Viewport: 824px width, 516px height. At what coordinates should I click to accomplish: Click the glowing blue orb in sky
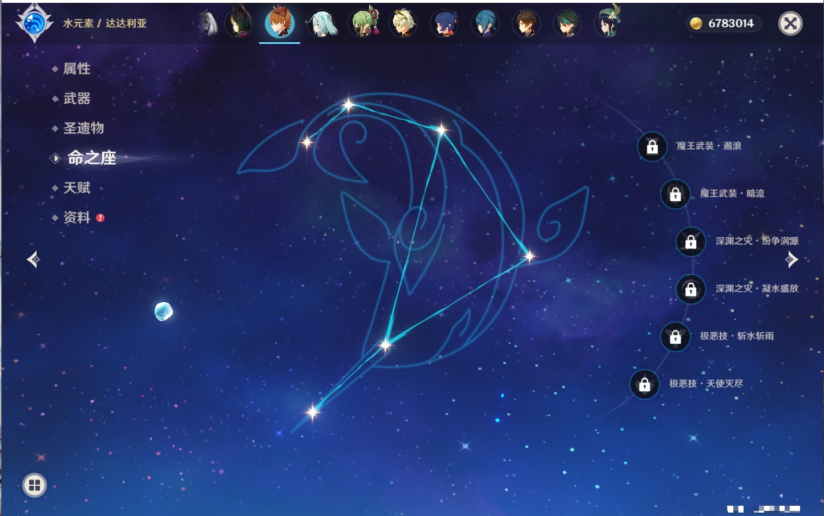[x=163, y=311]
